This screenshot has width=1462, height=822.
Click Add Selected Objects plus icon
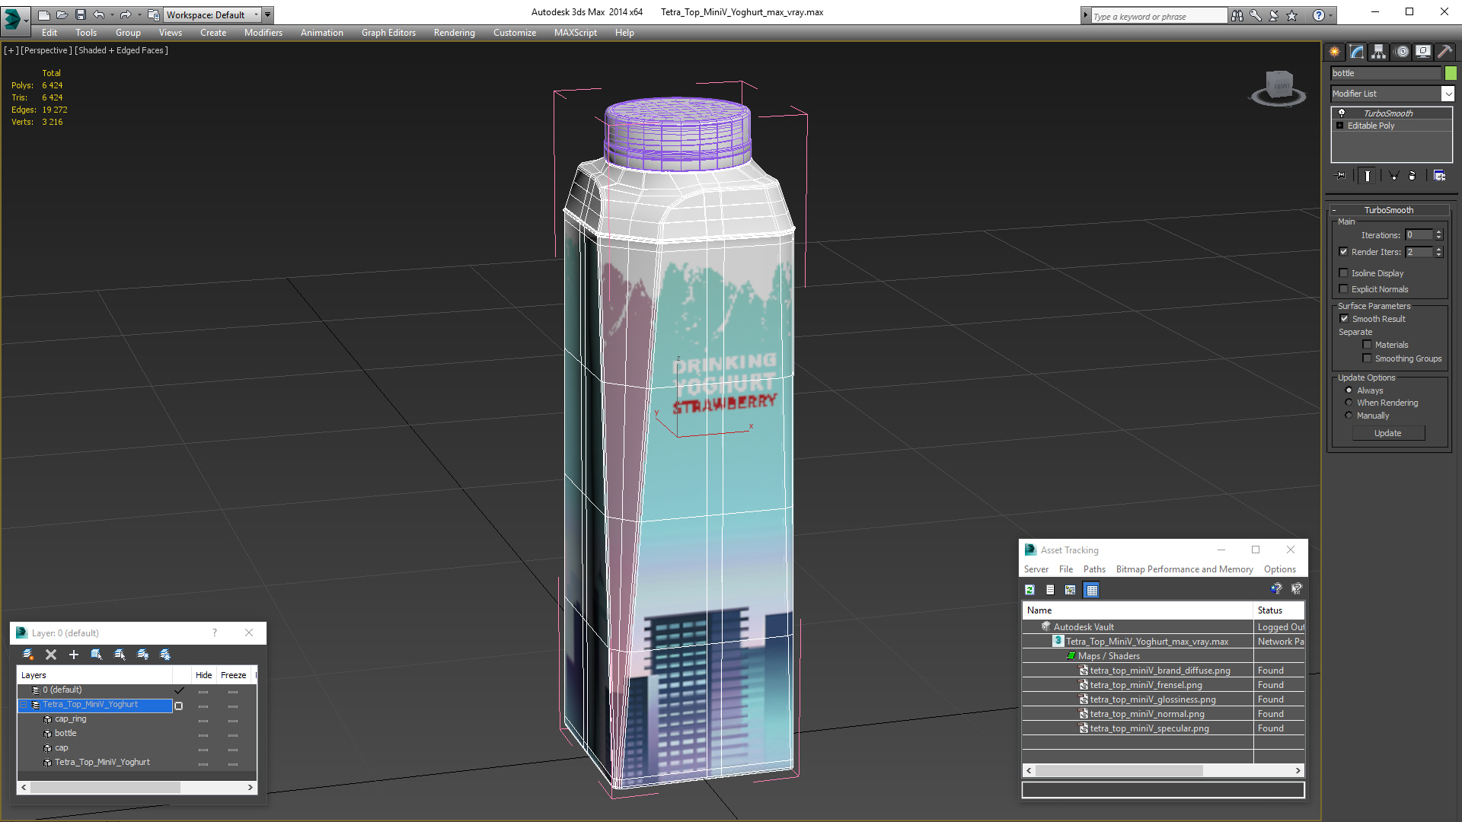tap(74, 655)
